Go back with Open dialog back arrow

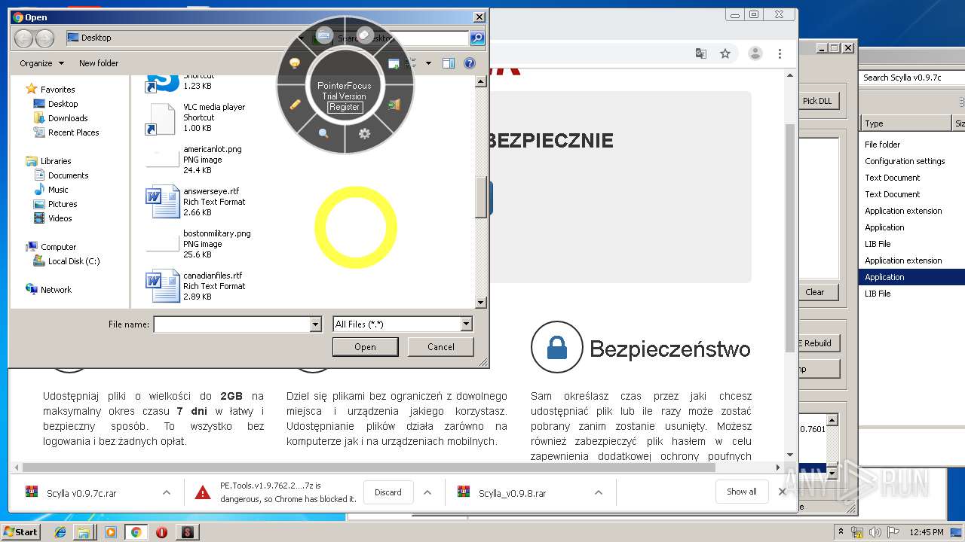click(23, 38)
